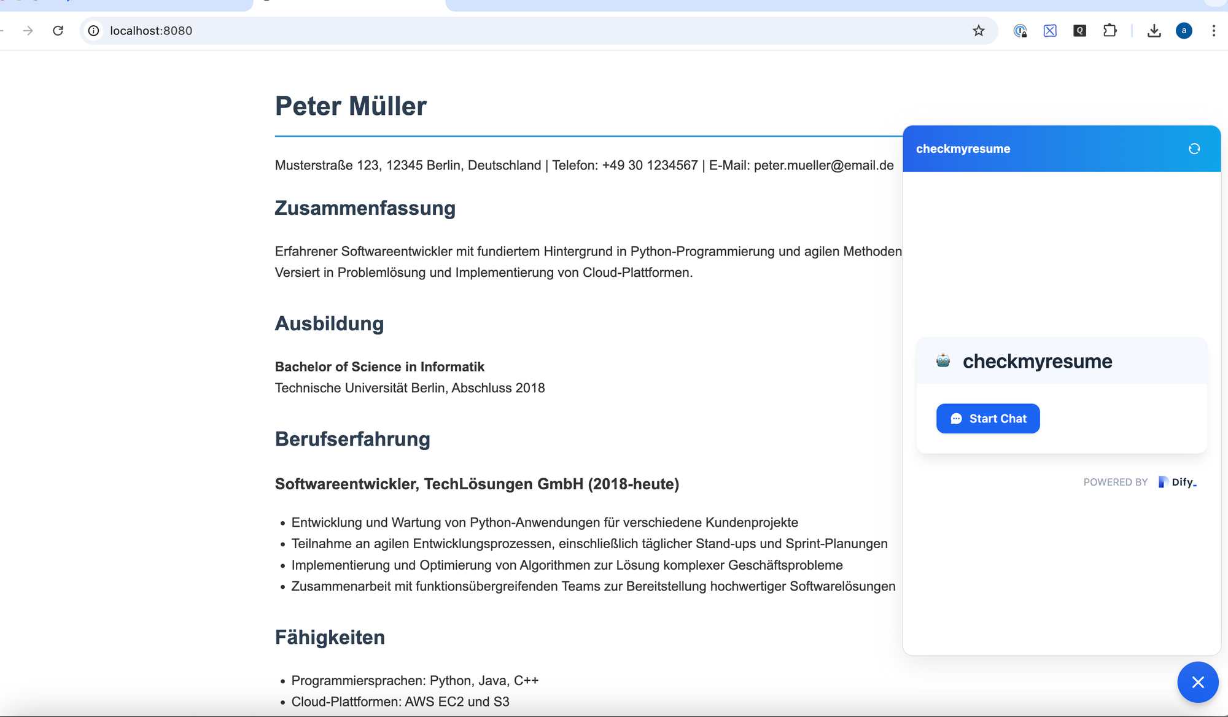Click the browser forward arrow
This screenshot has width=1228, height=717.
pos(28,31)
